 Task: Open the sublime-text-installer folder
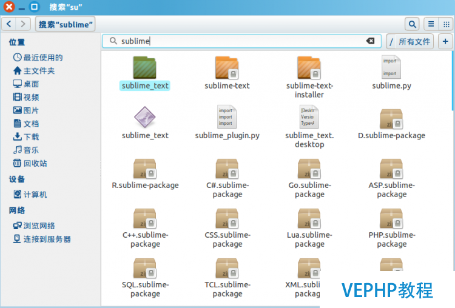pyautogui.click(x=309, y=67)
